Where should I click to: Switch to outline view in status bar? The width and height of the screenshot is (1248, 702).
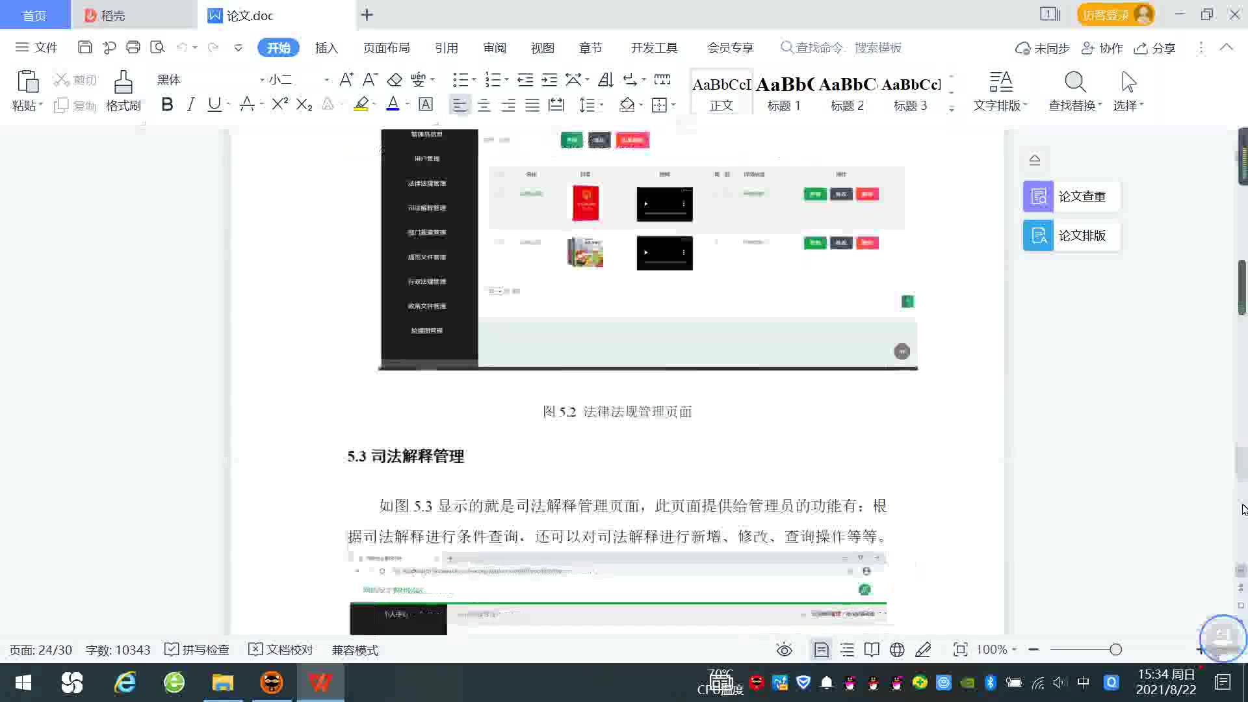847,649
